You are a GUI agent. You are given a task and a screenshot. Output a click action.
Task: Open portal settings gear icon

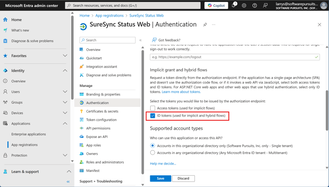coord(244,6)
